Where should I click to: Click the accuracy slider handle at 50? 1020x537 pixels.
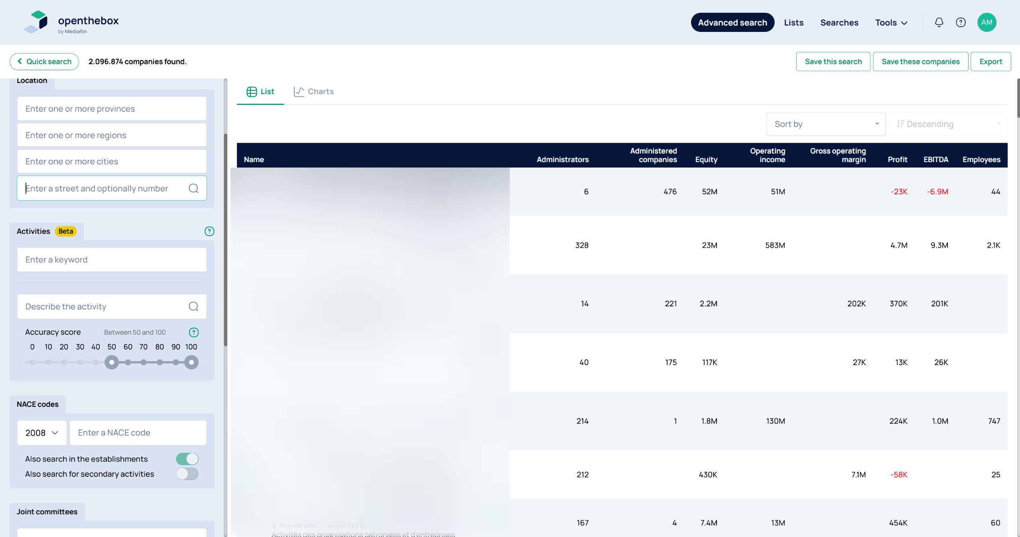coord(112,362)
